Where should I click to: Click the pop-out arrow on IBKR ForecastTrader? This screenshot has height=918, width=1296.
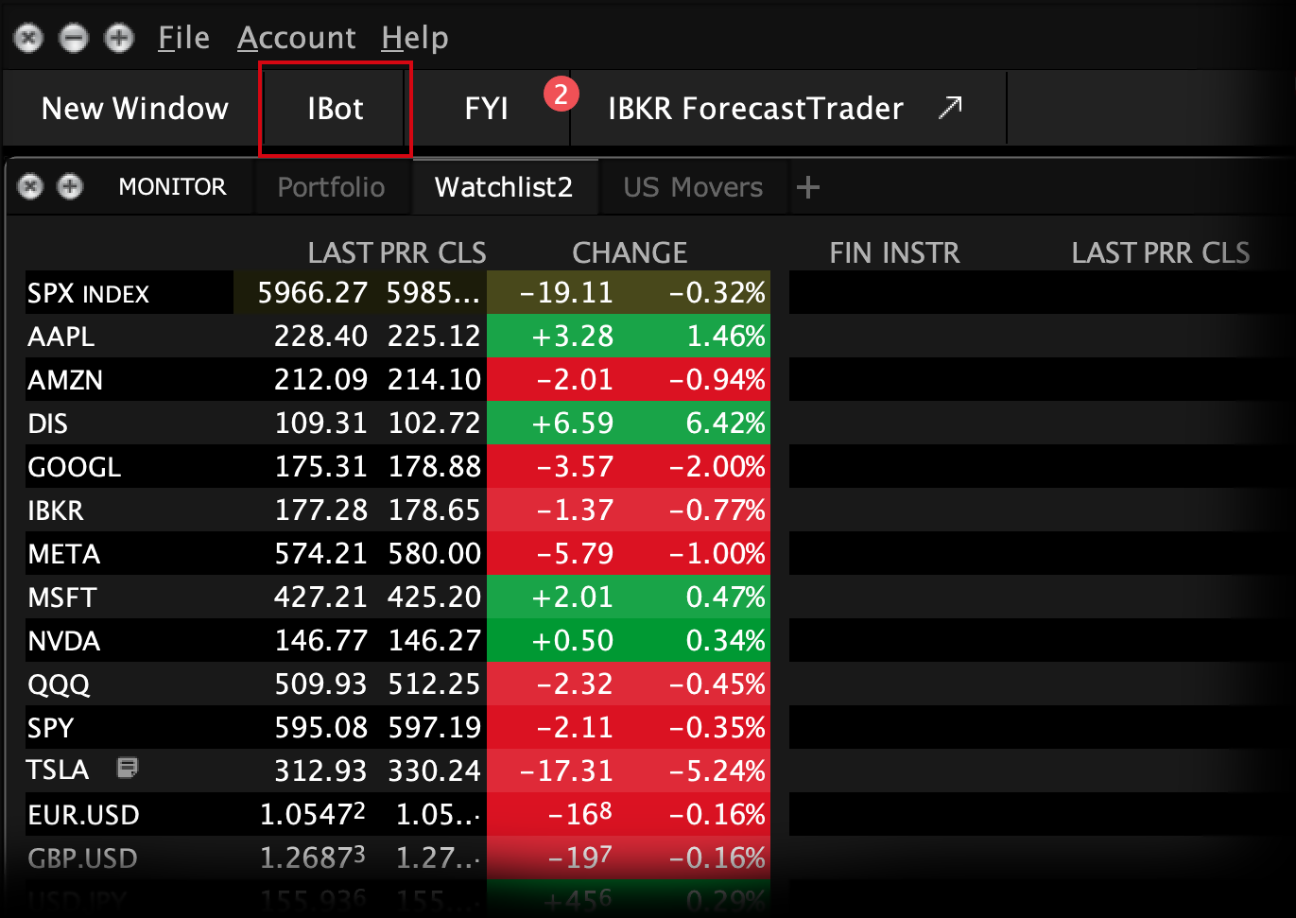pos(949,108)
